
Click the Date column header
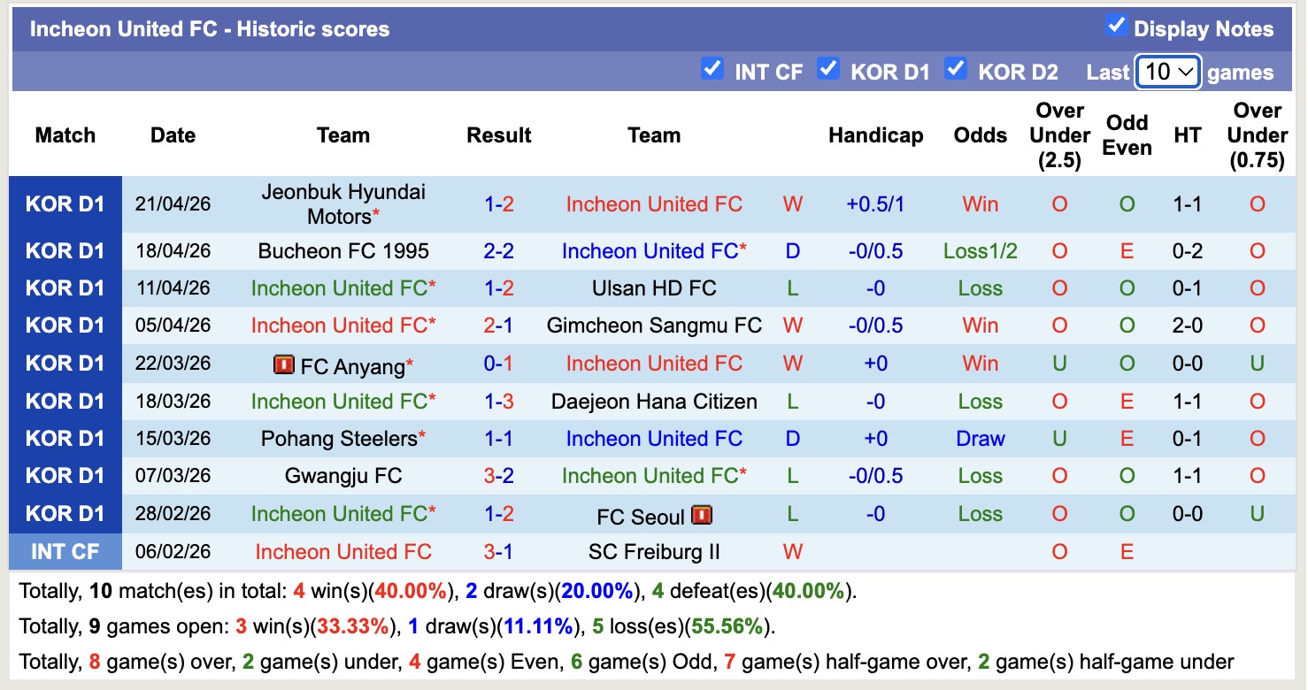[x=173, y=135]
